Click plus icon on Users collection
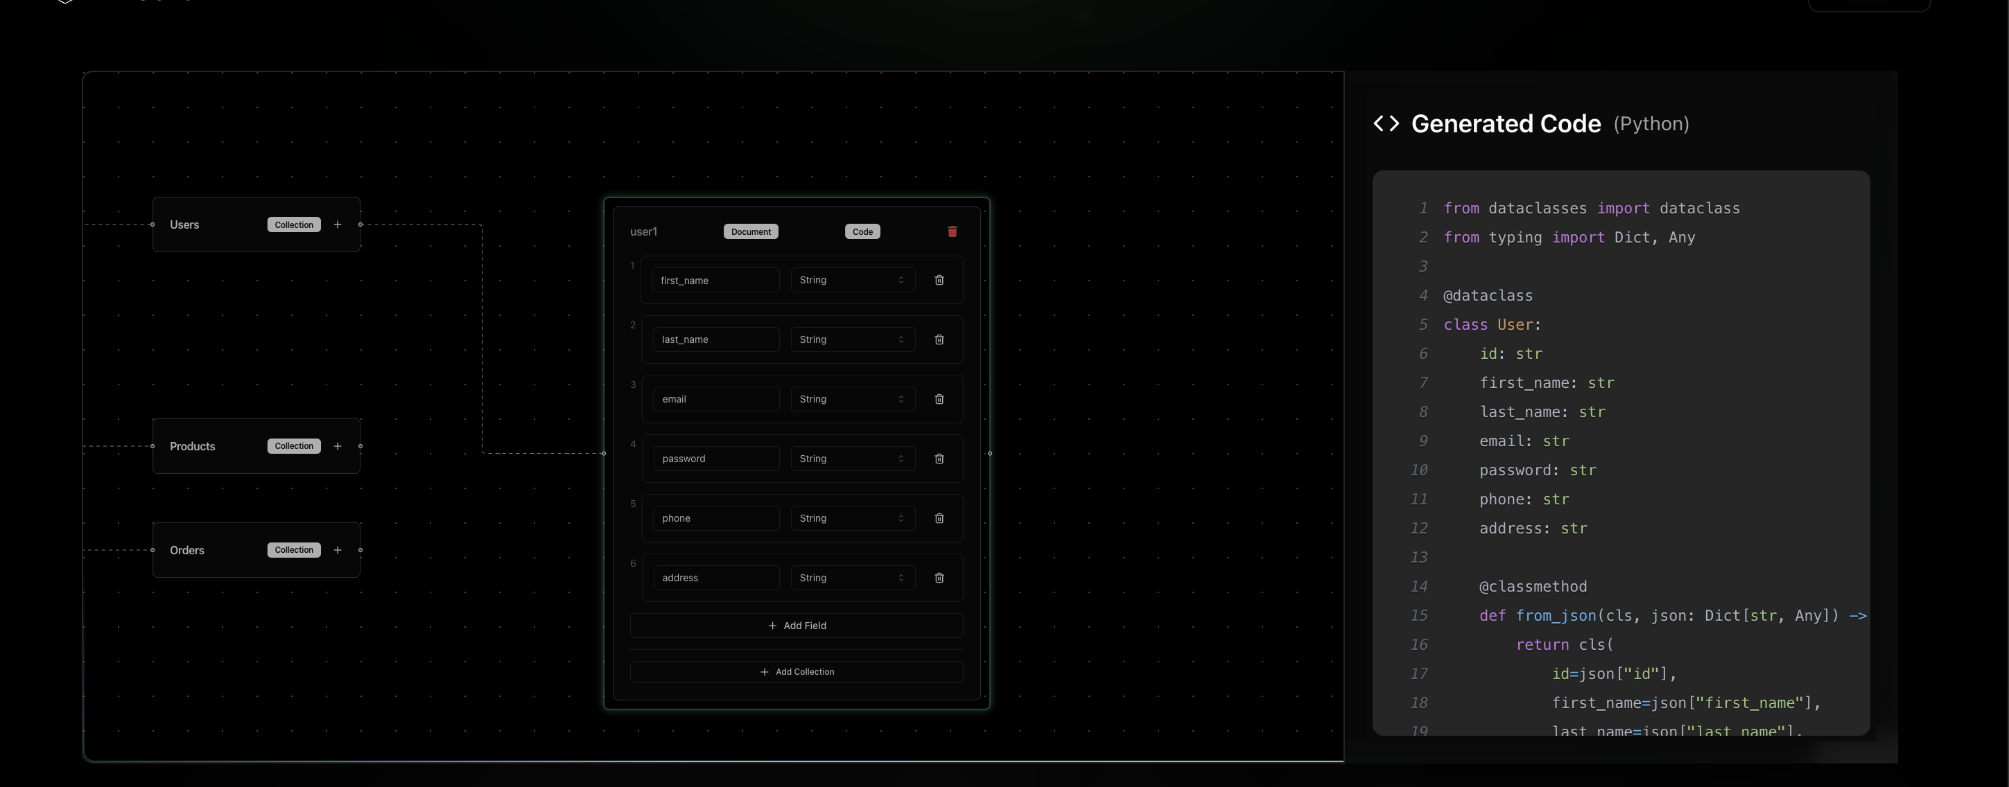 tap(338, 224)
